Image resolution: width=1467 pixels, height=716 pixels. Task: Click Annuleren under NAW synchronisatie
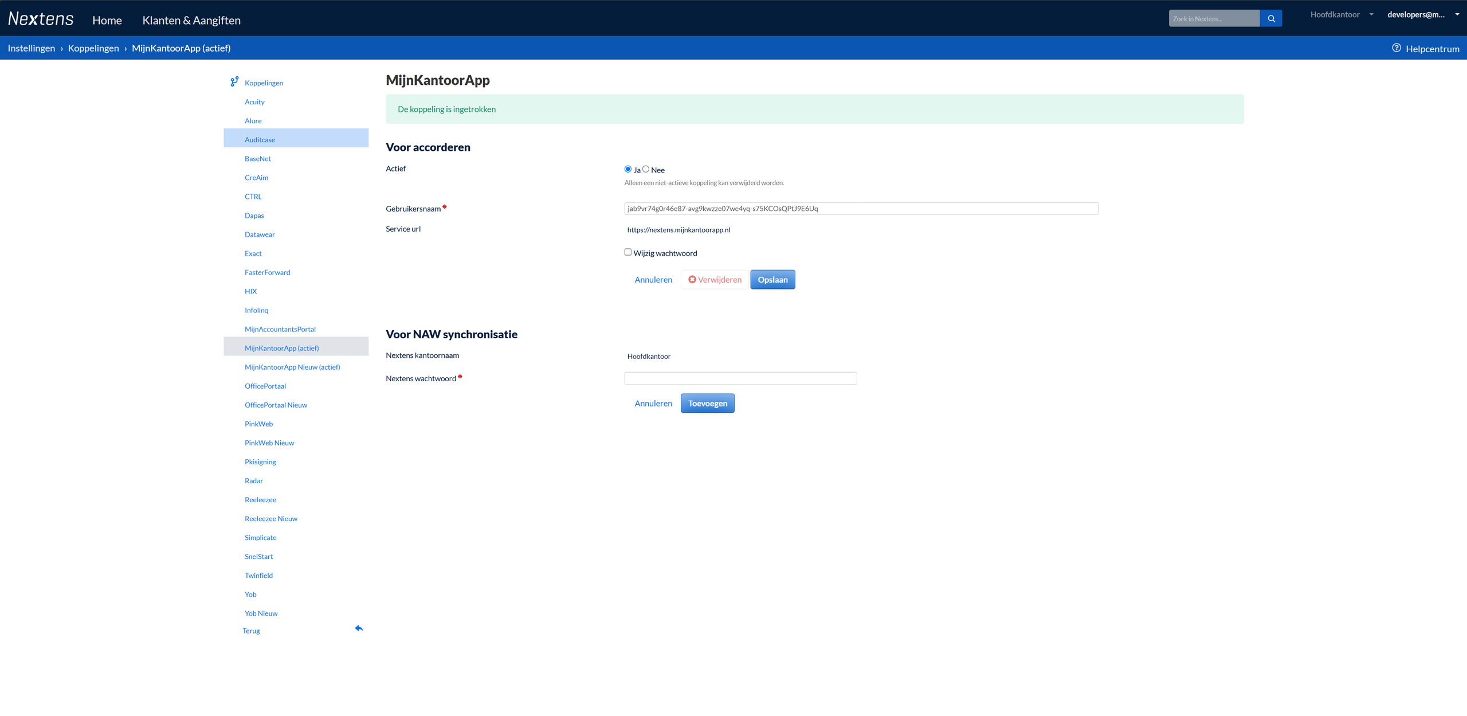tap(653, 404)
